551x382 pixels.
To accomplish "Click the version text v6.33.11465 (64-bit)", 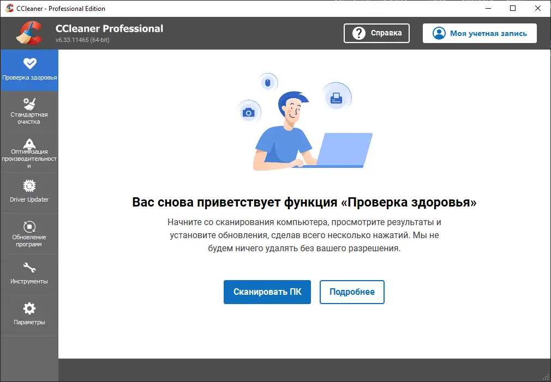I will pos(82,40).
